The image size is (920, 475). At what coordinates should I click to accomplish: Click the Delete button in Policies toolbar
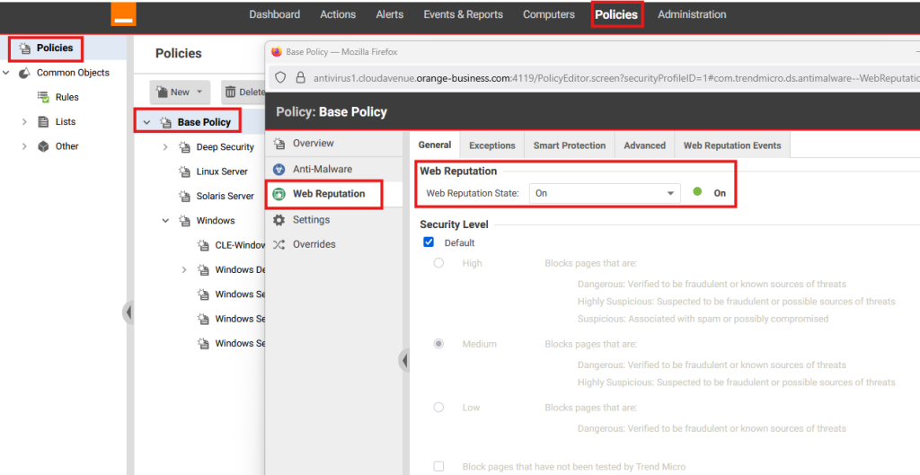243,92
